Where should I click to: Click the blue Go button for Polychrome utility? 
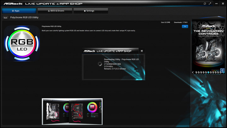coord(185,27)
